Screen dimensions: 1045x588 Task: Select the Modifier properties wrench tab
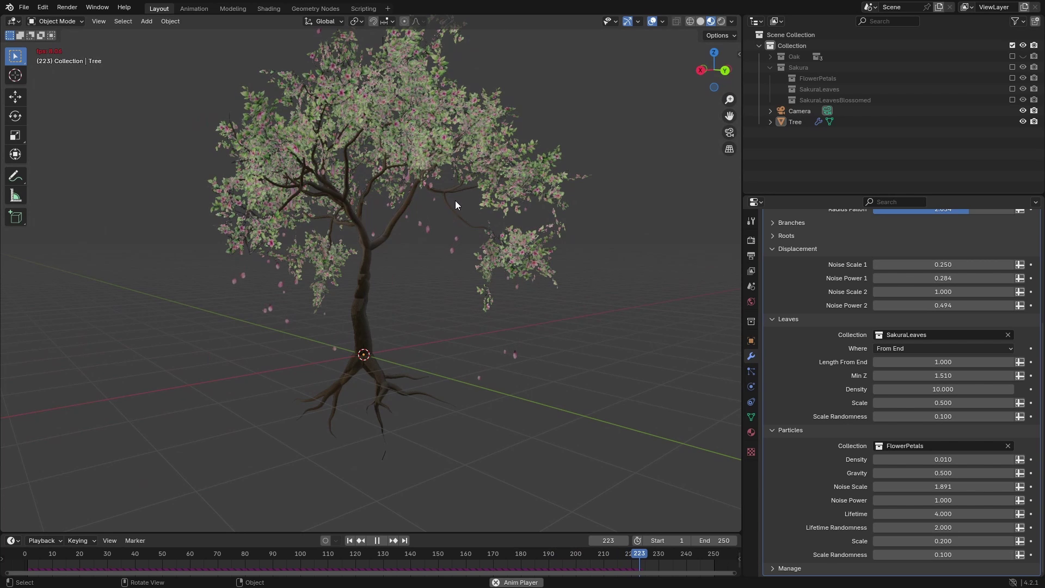click(751, 356)
